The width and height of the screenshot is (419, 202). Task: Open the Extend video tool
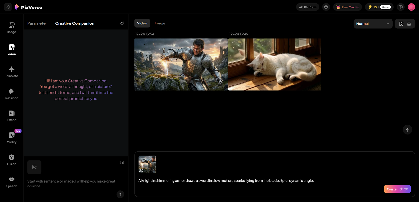11,116
